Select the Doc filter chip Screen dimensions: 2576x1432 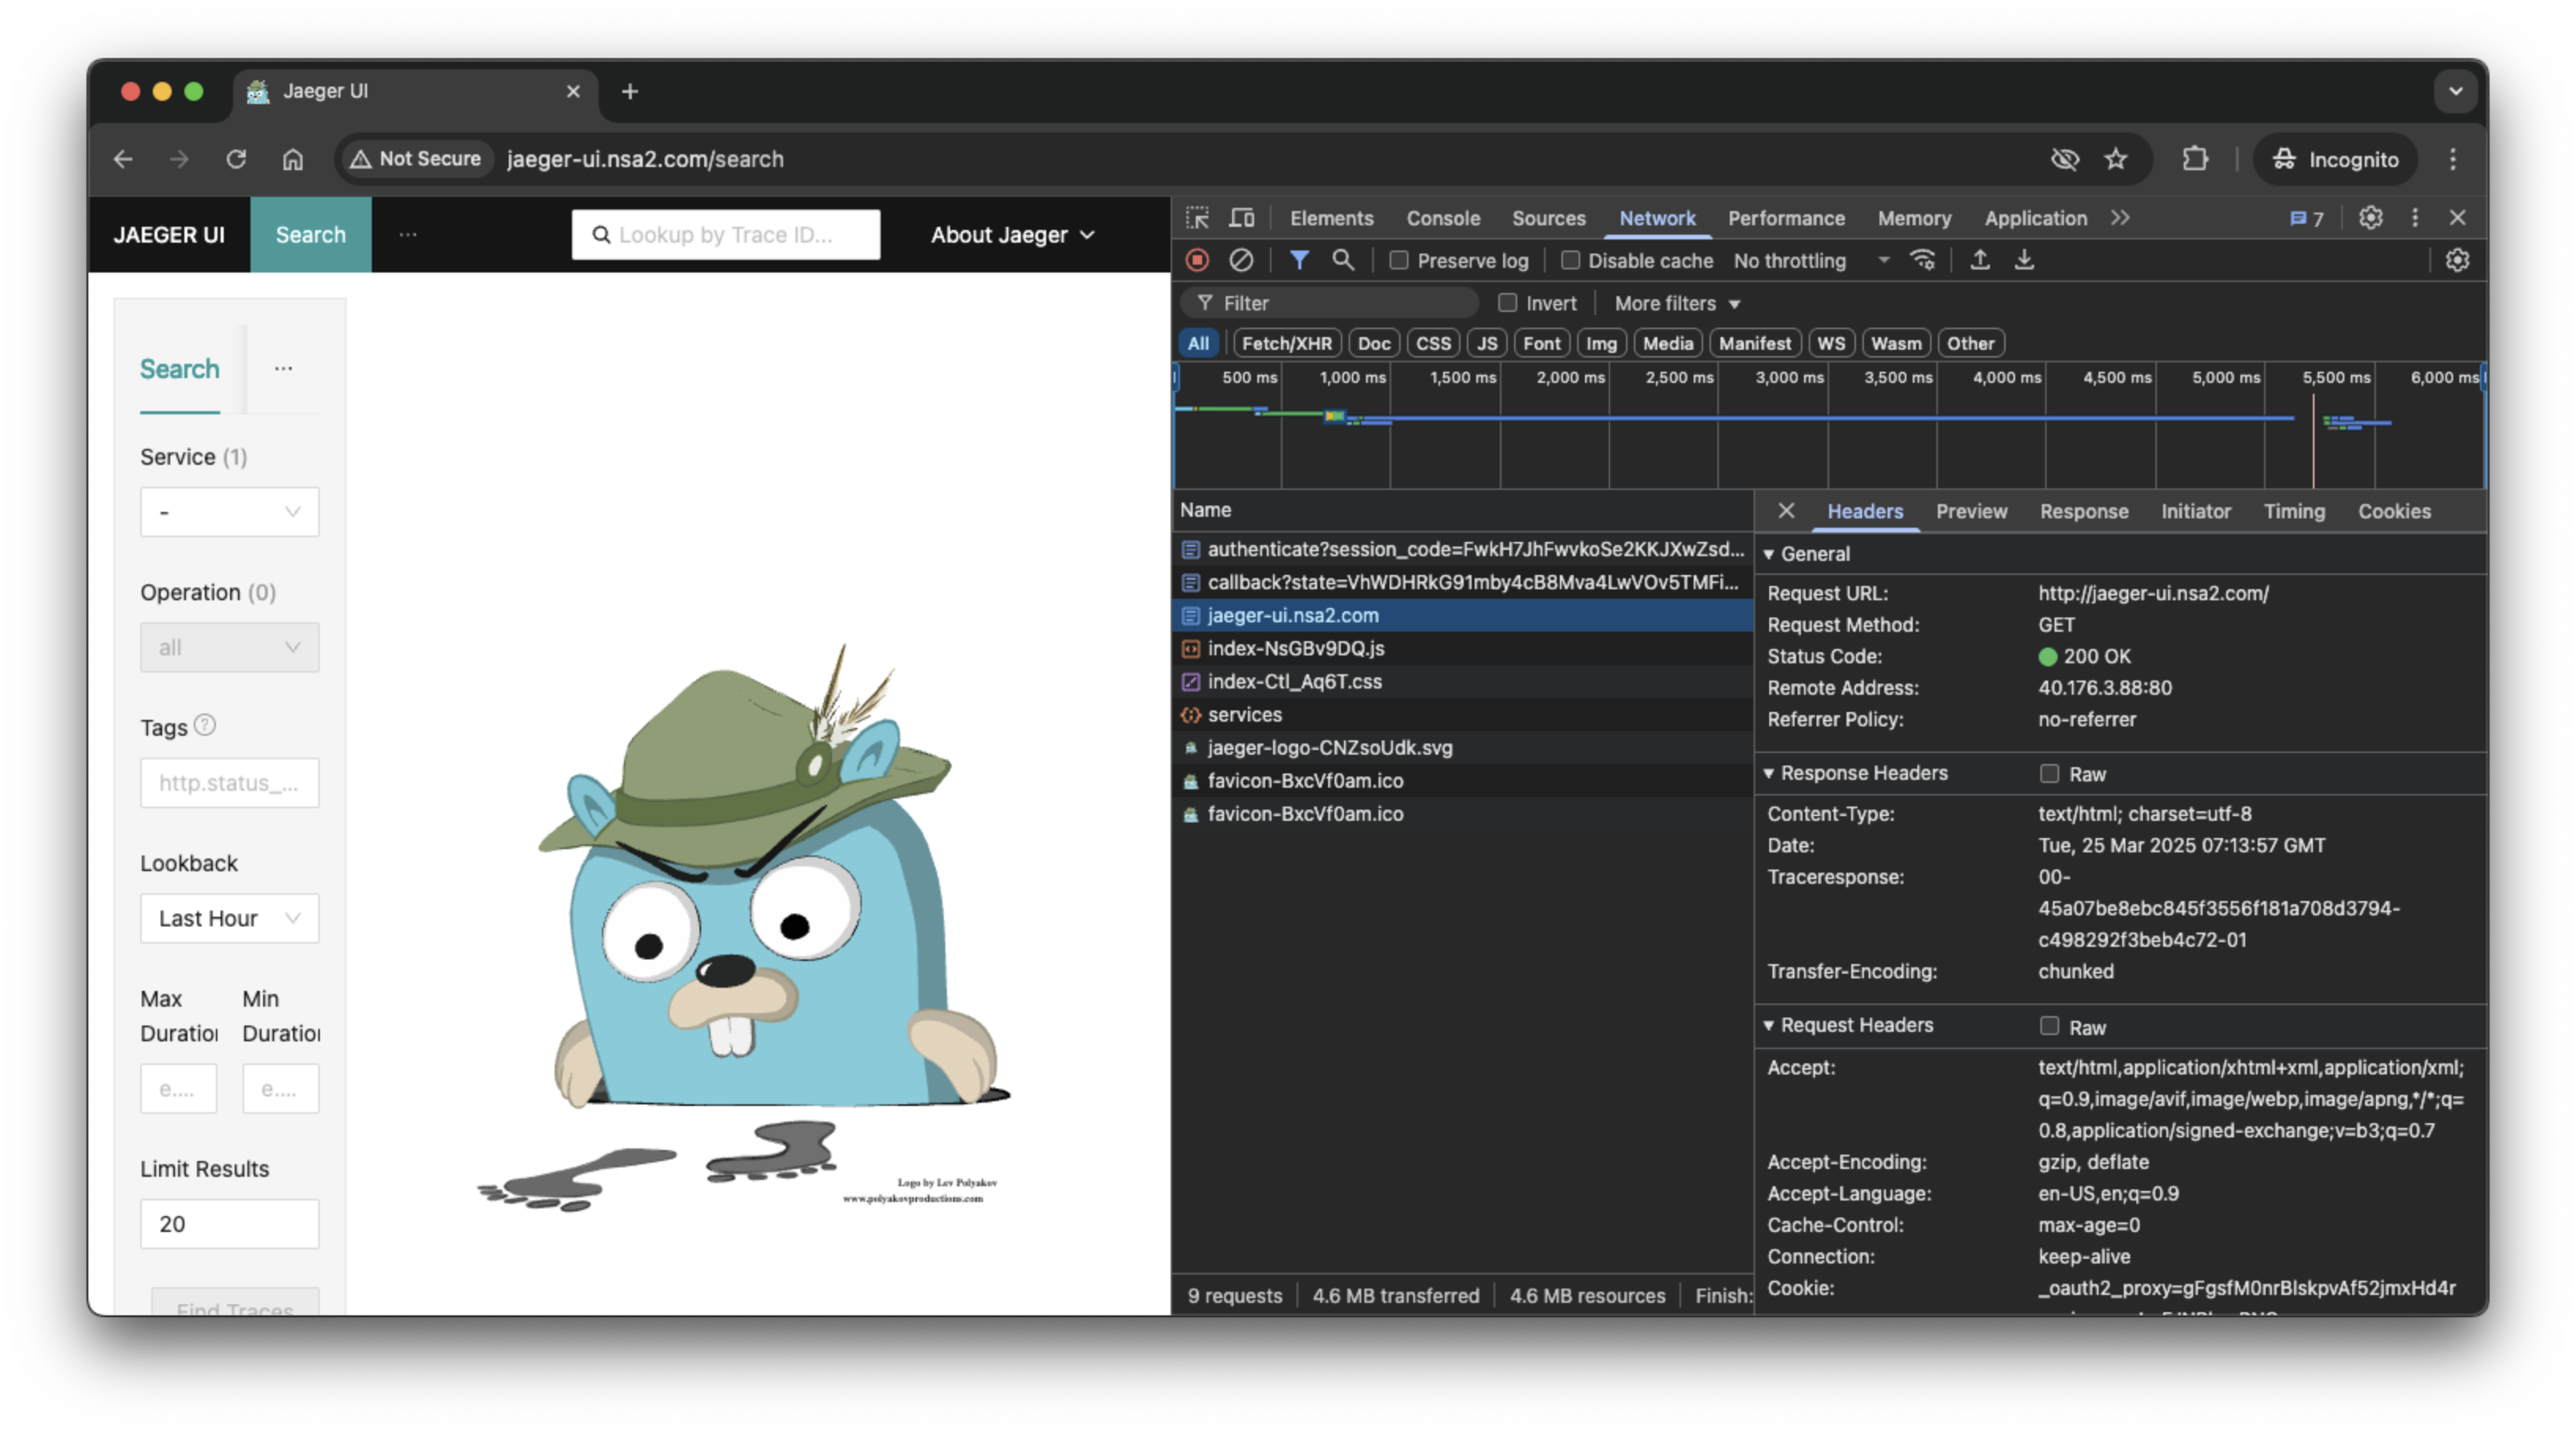point(1373,343)
